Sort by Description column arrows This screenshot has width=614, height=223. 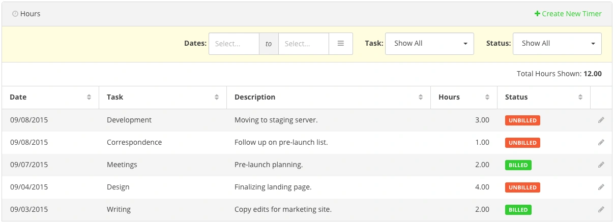click(421, 97)
